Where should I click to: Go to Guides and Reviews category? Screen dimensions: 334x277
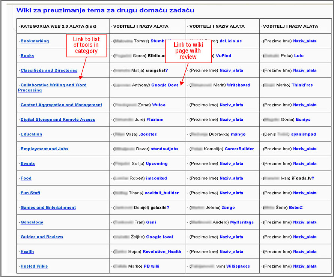[42, 237]
